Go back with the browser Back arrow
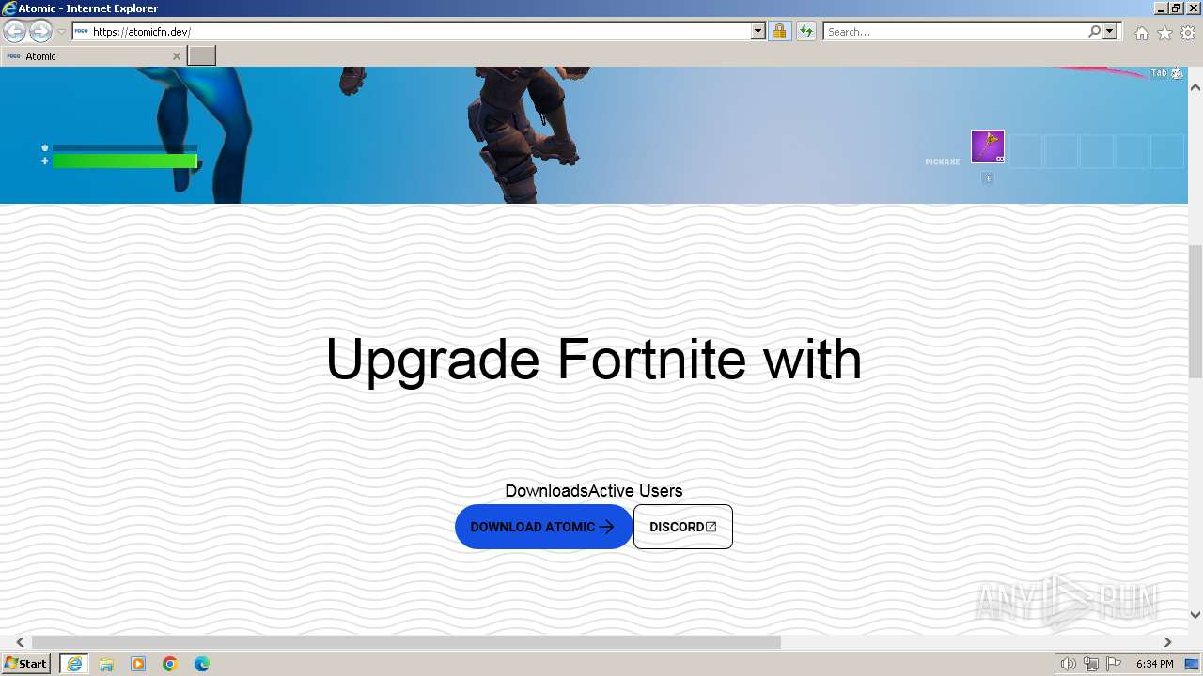The width and height of the screenshot is (1203, 676). tap(14, 32)
